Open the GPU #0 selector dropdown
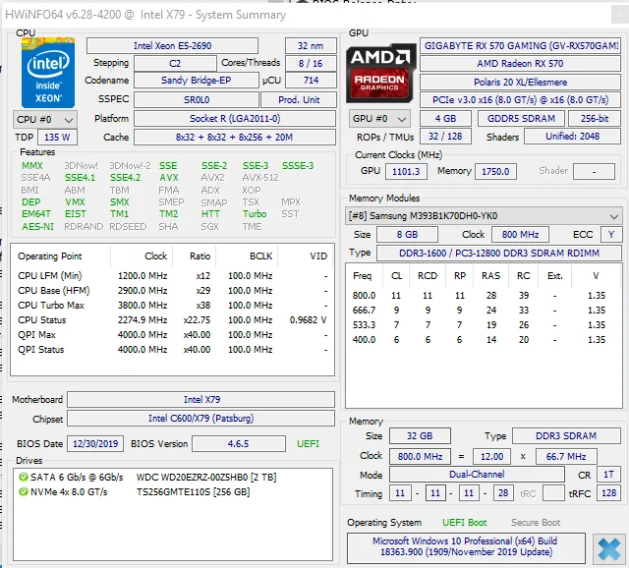This screenshot has width=629, height=568. [x=379, y=119]
